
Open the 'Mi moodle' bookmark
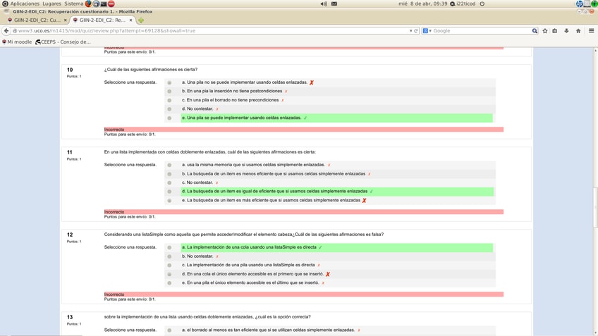(x=18, y=42)
